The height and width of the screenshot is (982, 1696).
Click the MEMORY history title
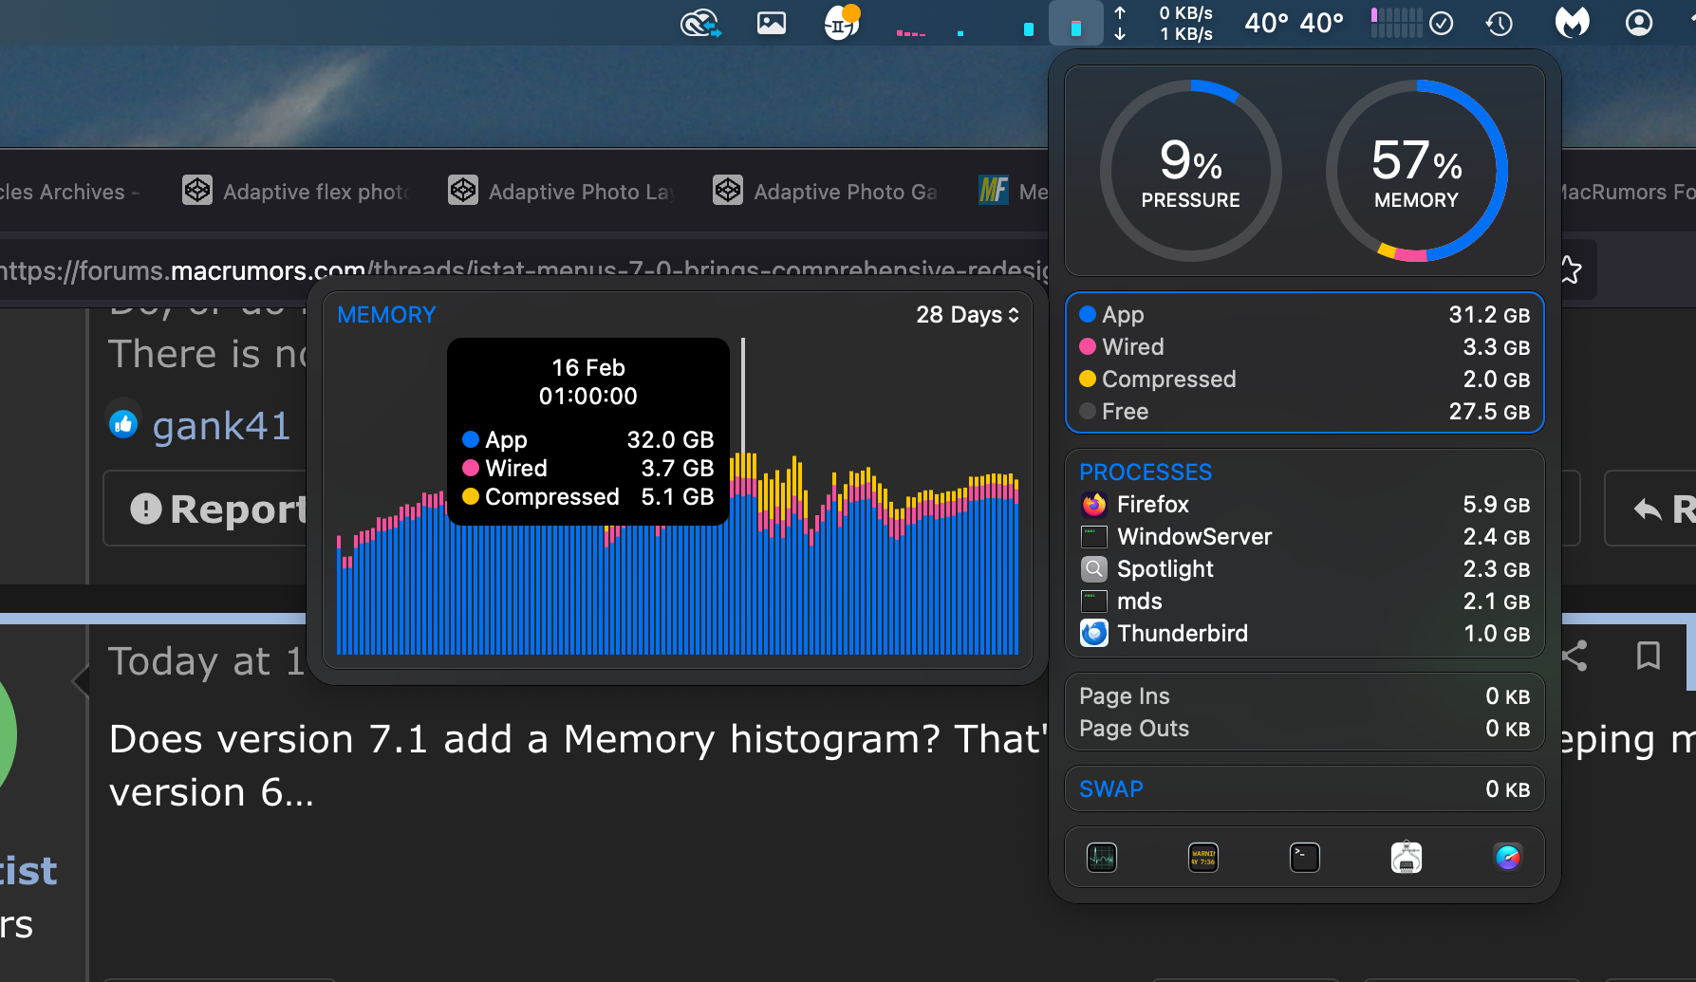(x=386, y=315)
